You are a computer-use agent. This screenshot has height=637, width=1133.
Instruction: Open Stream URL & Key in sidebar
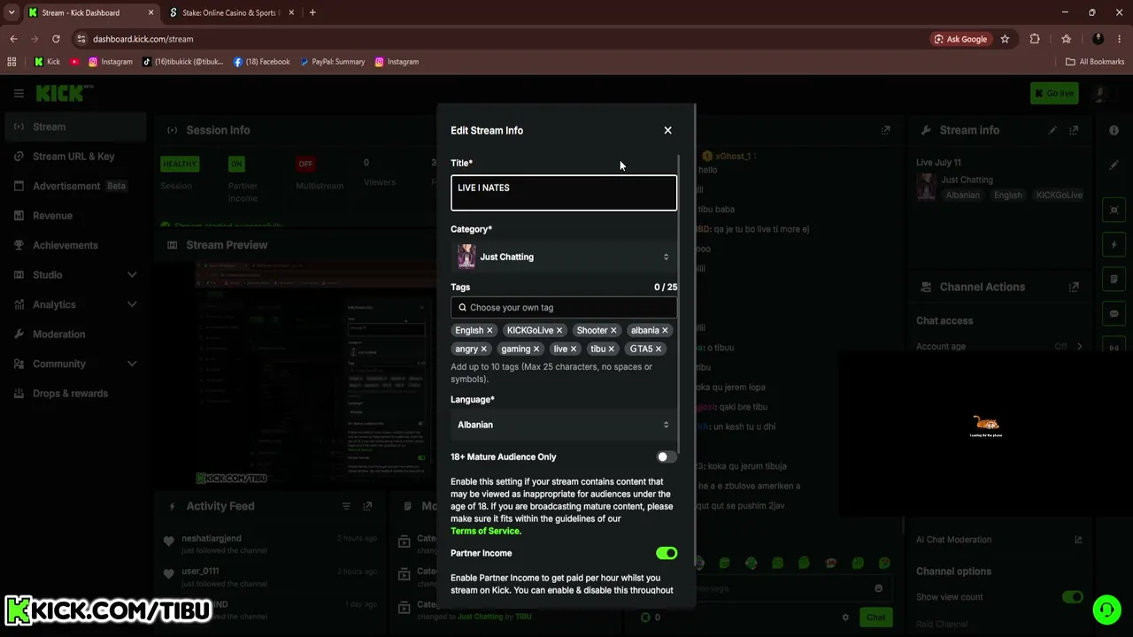point(75,157)
